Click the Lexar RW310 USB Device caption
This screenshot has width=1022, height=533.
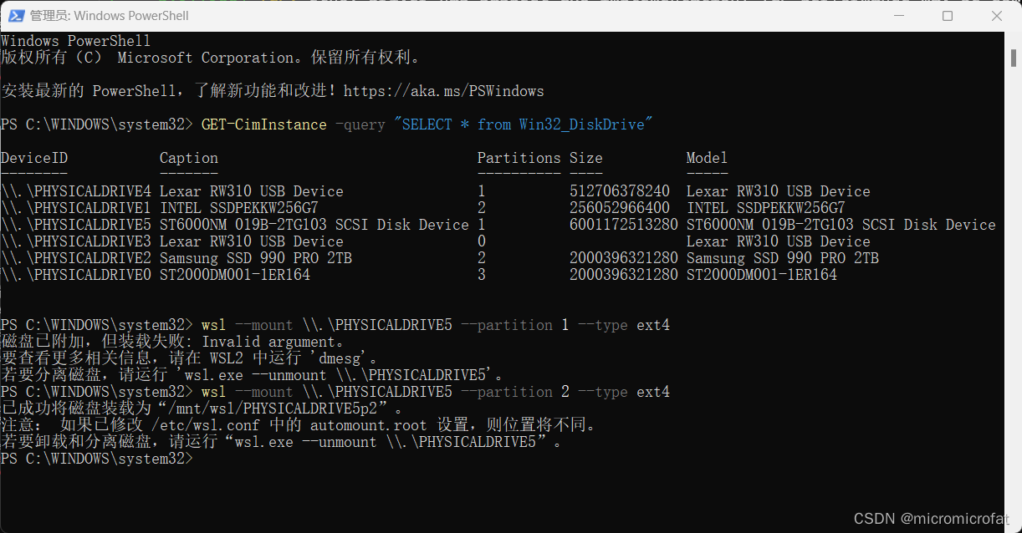(x=251, y=190)
